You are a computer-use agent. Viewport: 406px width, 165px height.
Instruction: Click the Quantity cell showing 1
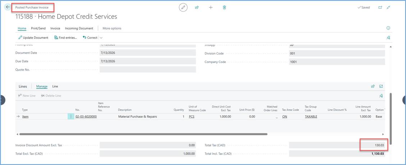pos(183,116)
